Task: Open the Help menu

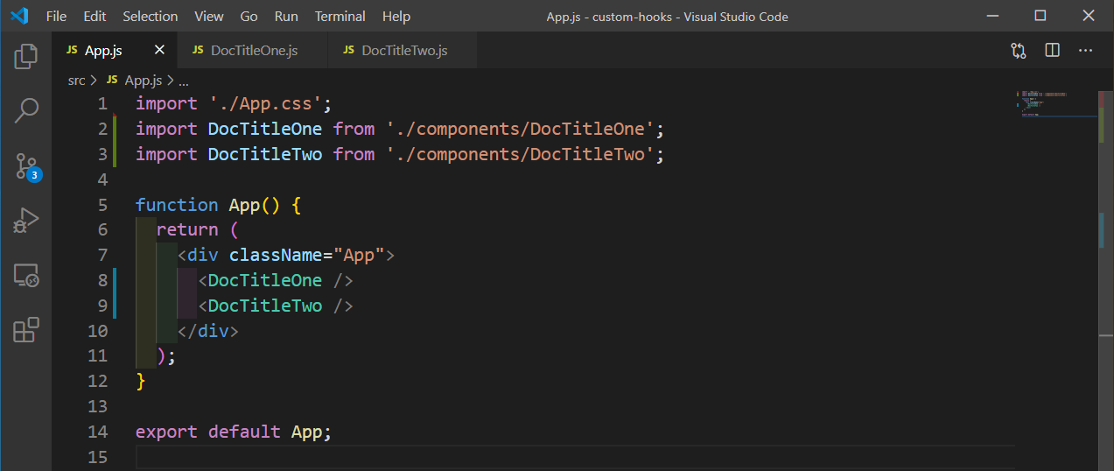Action: [396, 16]
